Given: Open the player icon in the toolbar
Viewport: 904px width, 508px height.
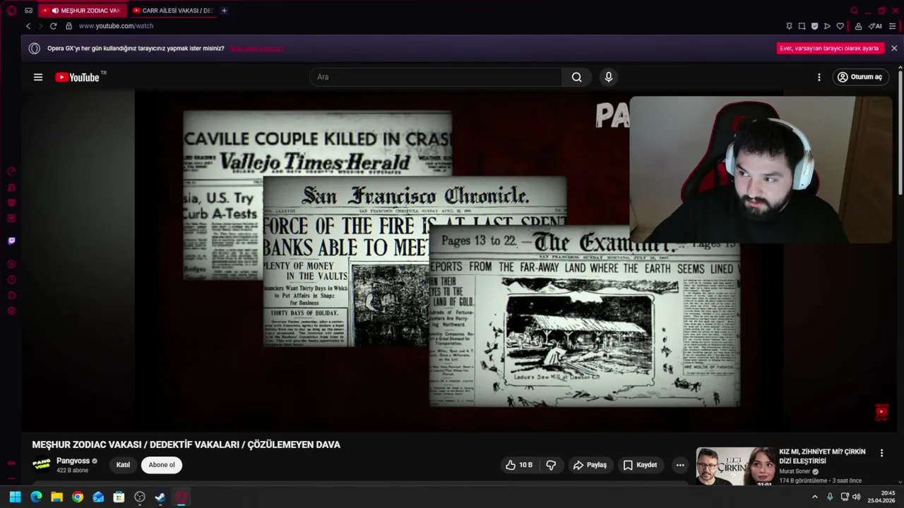Looking at the screenshot, I should point(827,26).
